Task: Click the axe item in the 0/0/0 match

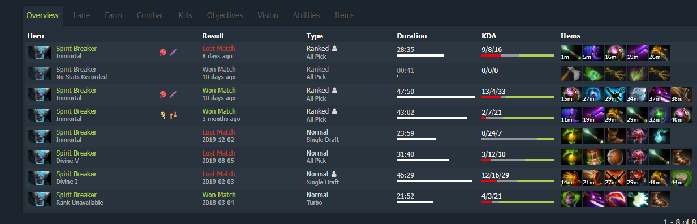Action: click(x=571, y=74)
